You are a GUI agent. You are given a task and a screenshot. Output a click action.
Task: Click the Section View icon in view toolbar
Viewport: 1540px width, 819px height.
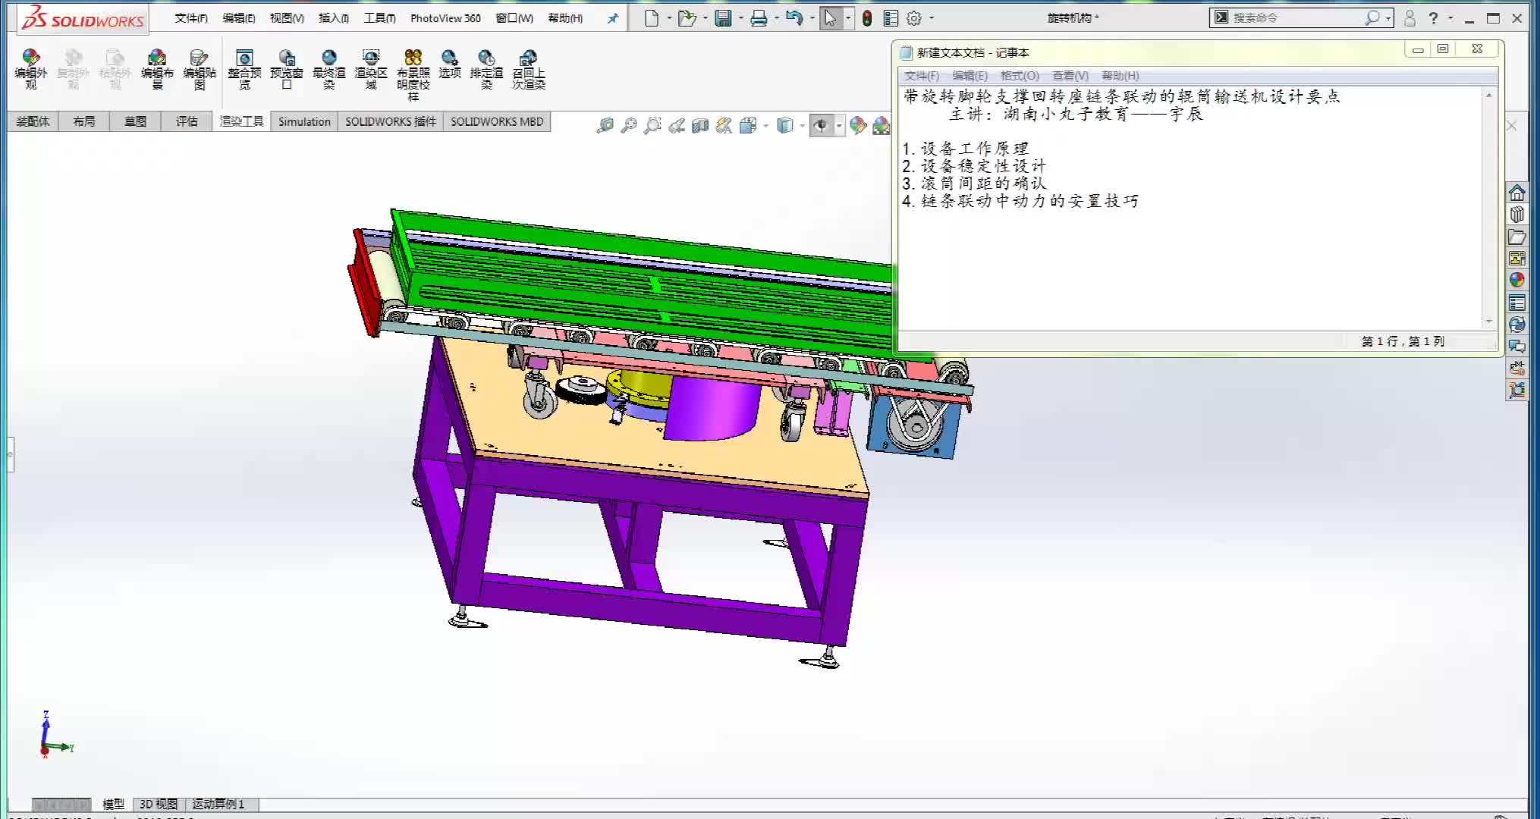point(699,126)
